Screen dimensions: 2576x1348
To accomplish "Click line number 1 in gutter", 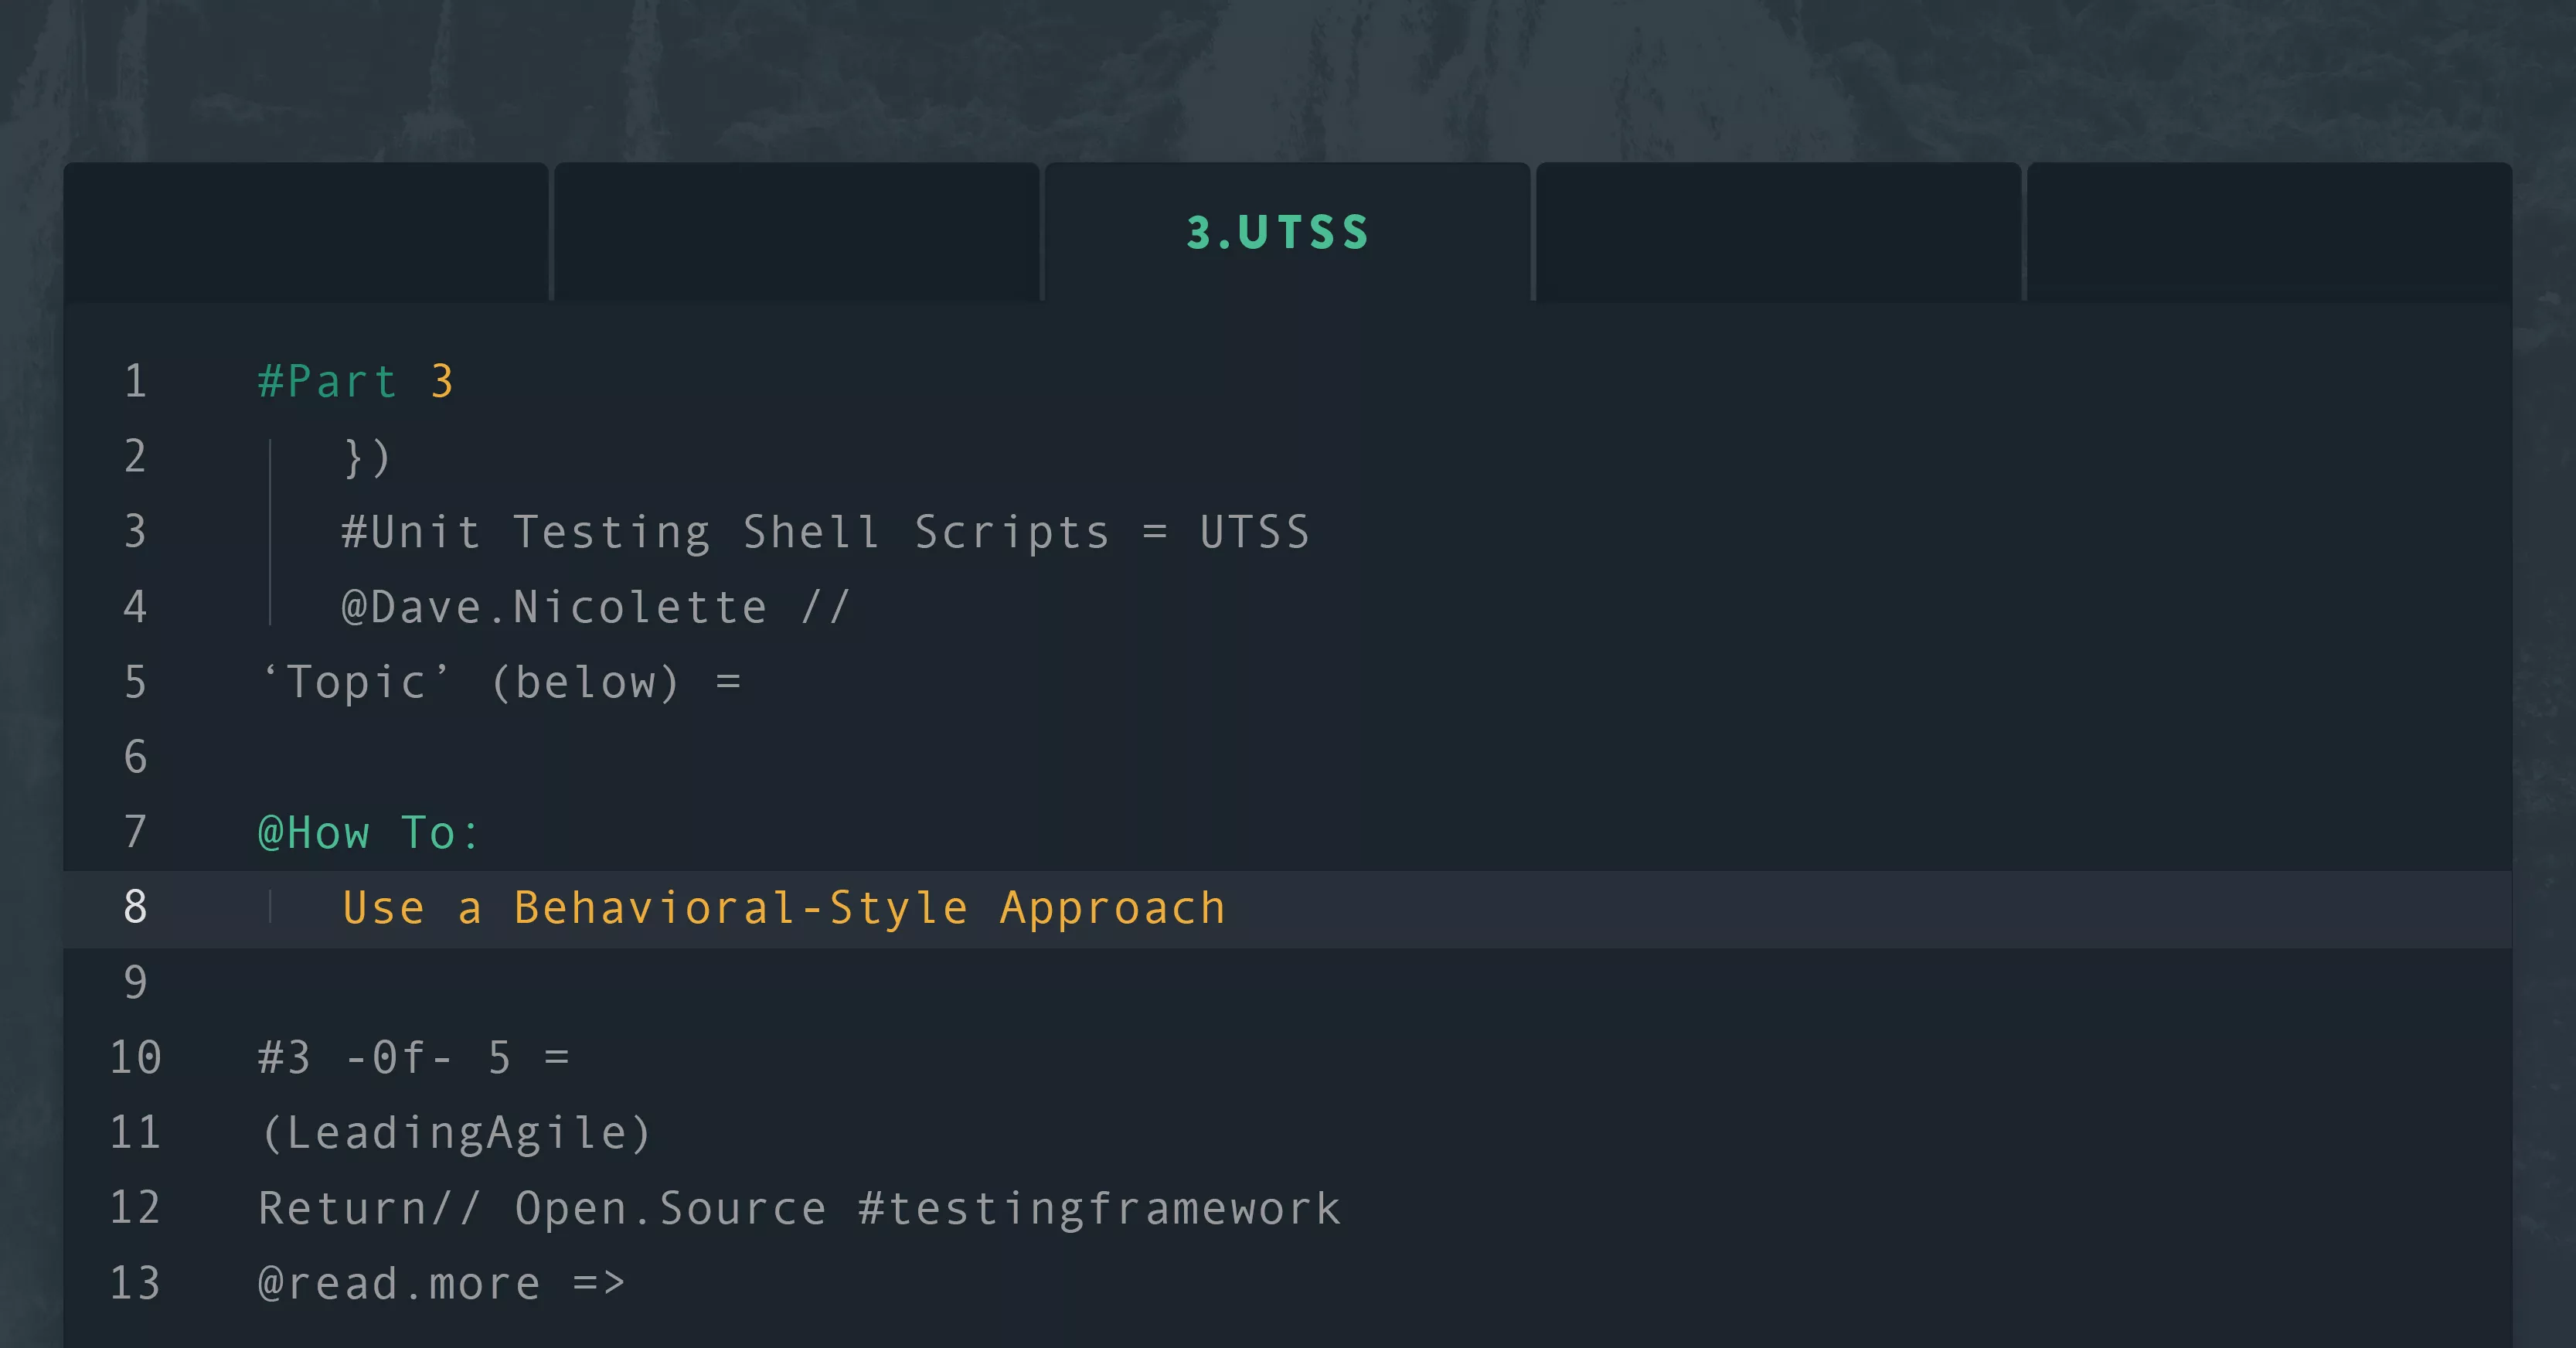I will tap(135, 381).
